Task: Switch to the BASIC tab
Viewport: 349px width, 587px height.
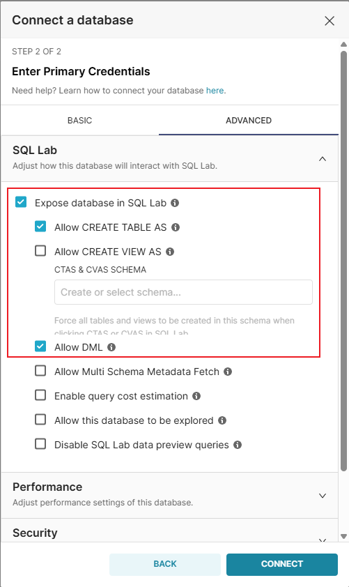Action: click(x=79, y=121)
